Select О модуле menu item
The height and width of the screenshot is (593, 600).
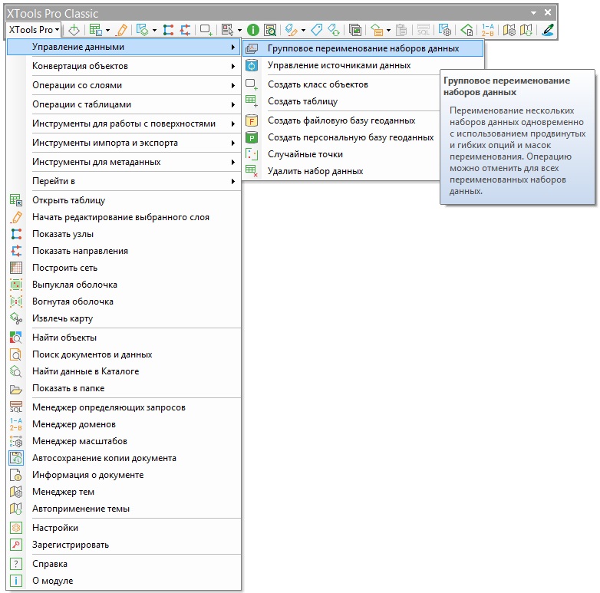click(124, 581)
